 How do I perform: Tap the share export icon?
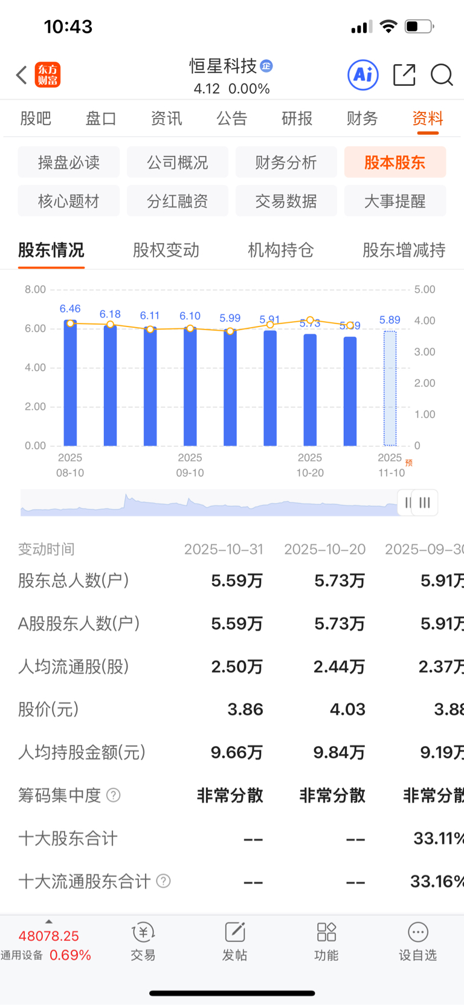404,75
